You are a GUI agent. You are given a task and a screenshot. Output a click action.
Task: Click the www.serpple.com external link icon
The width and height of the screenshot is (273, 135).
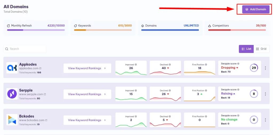45,94
